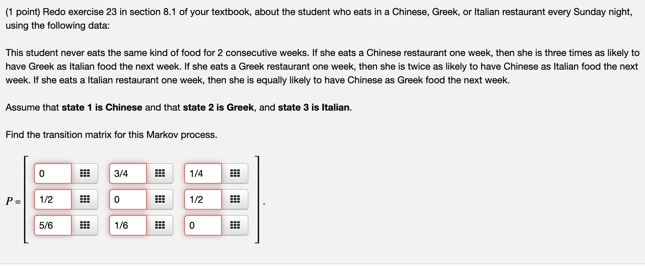Viewport: 645px width, 269px height.
Task: Select the answer box showing 1/4
Action: 203,173
